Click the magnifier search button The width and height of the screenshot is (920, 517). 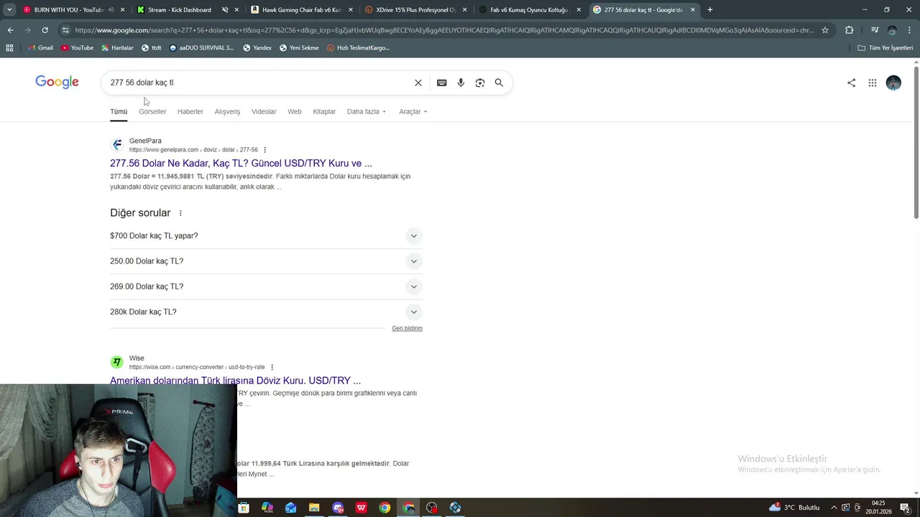[x=499, y=83]
